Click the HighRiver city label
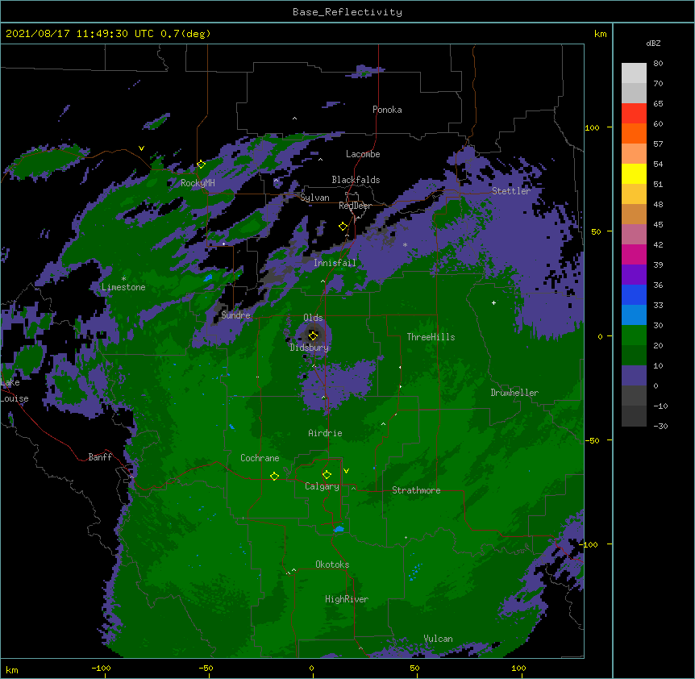This screenshot has width=695, height=679. (x=347, y=599)
